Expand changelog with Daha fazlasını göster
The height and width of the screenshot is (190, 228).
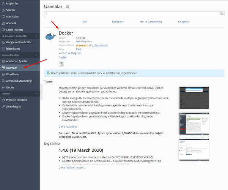[x=72, y=168]
